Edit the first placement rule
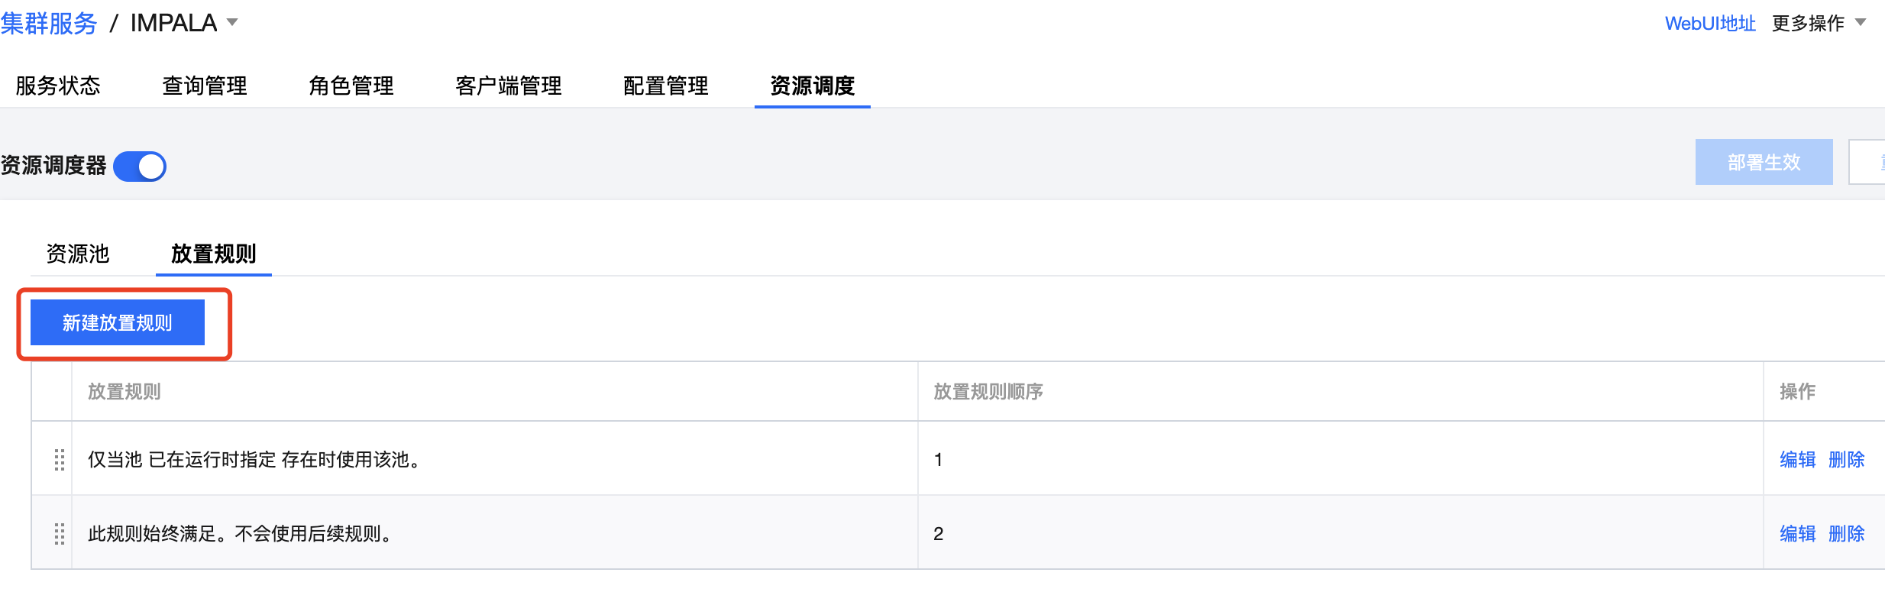Screen dimensions: 1885x605 click(x=1798, y=459)
